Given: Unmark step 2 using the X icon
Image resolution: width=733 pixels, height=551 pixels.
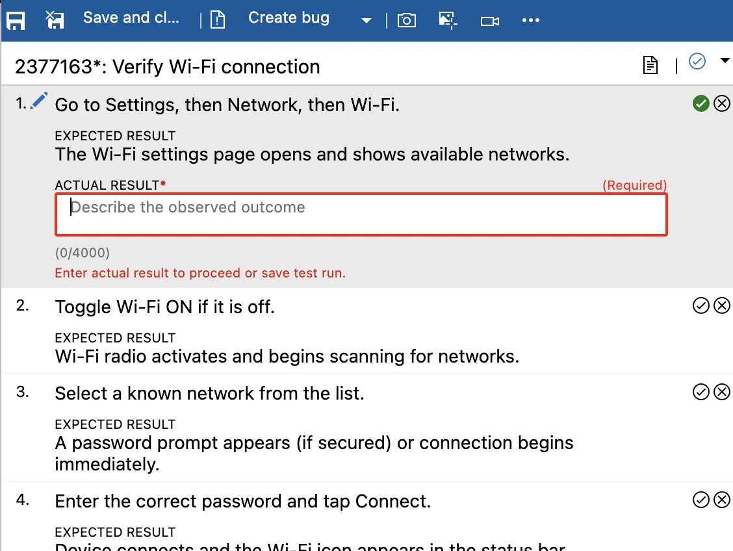Looking at the screenshot, I should [722, 305].
